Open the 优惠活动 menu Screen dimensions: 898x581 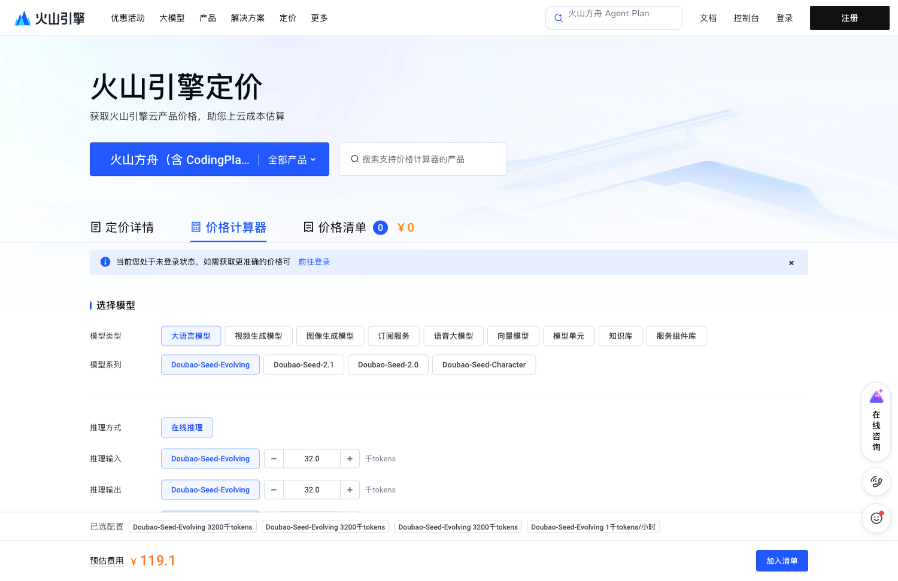pos(128,18)
